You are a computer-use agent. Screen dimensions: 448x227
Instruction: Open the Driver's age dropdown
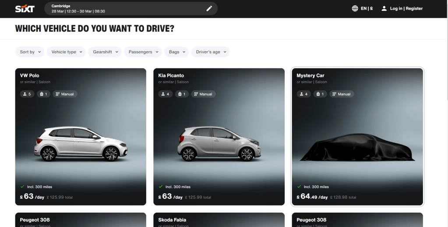211,52
